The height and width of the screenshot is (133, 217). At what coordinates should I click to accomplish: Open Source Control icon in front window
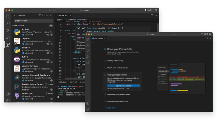point(87,51)
